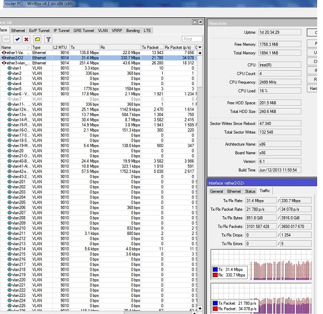Click the red Rx legend swatch in rate graph
The width and height of the screenshot is (323, 314).
coord(215,275)
